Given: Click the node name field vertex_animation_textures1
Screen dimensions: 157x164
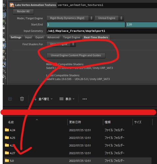Looking at the screenshot, I should (107, 5).
